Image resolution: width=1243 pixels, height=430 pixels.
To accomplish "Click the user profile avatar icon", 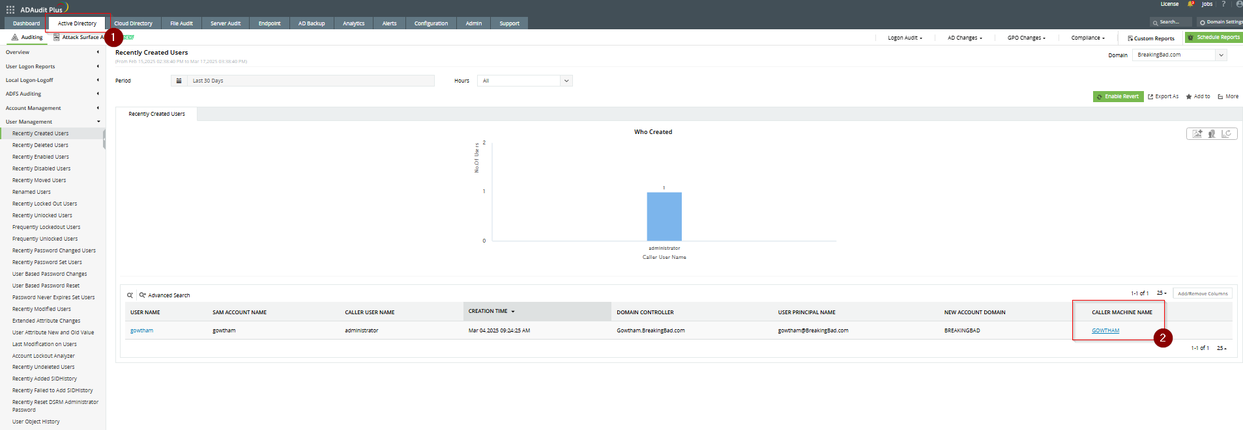I will pyautogui.click(x=1238, y=4).
